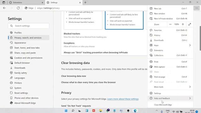Click the Extensions puzzle icon in menu

click(151, 50)
